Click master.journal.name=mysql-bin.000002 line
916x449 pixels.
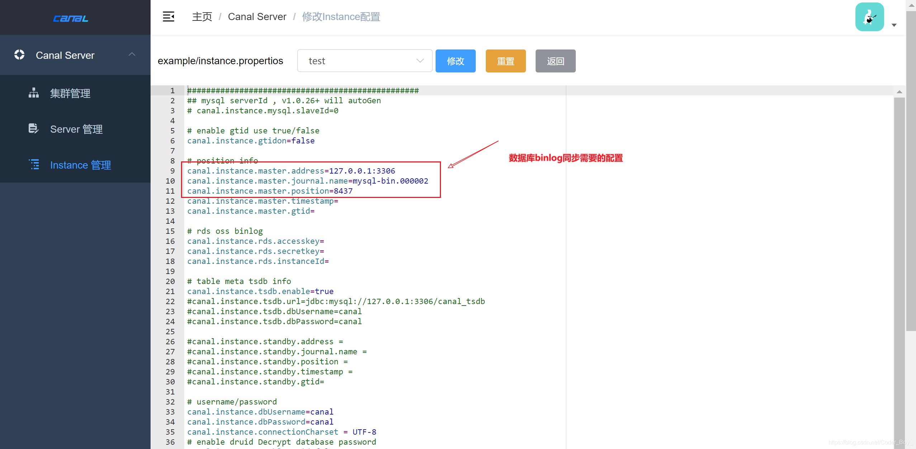pyautogui.click(x=308, y=181)
